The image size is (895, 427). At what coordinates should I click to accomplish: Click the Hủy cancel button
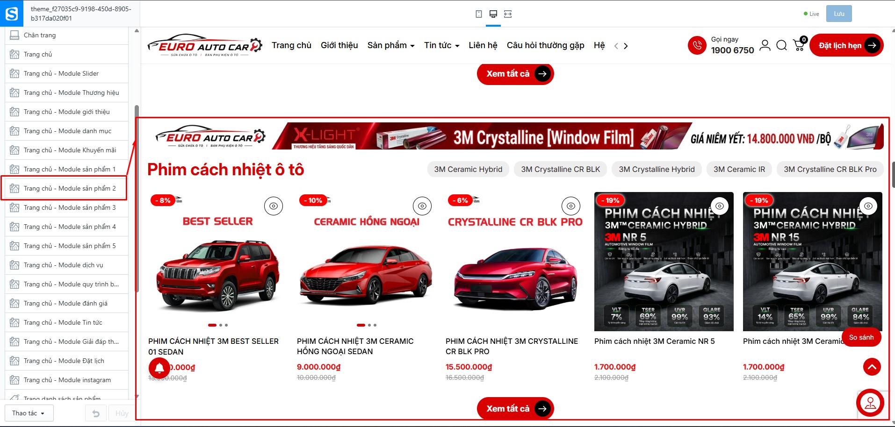122,413
